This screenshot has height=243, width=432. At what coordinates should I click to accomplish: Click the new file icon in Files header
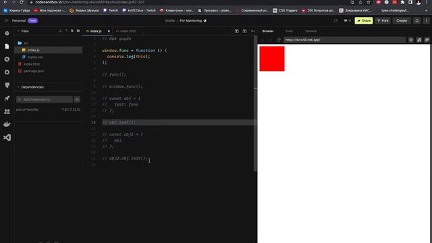click(x=72, y=31)
